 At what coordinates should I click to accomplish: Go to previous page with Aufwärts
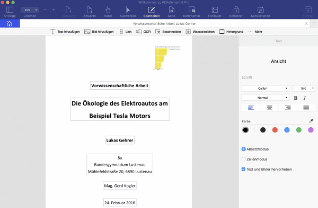68,12
